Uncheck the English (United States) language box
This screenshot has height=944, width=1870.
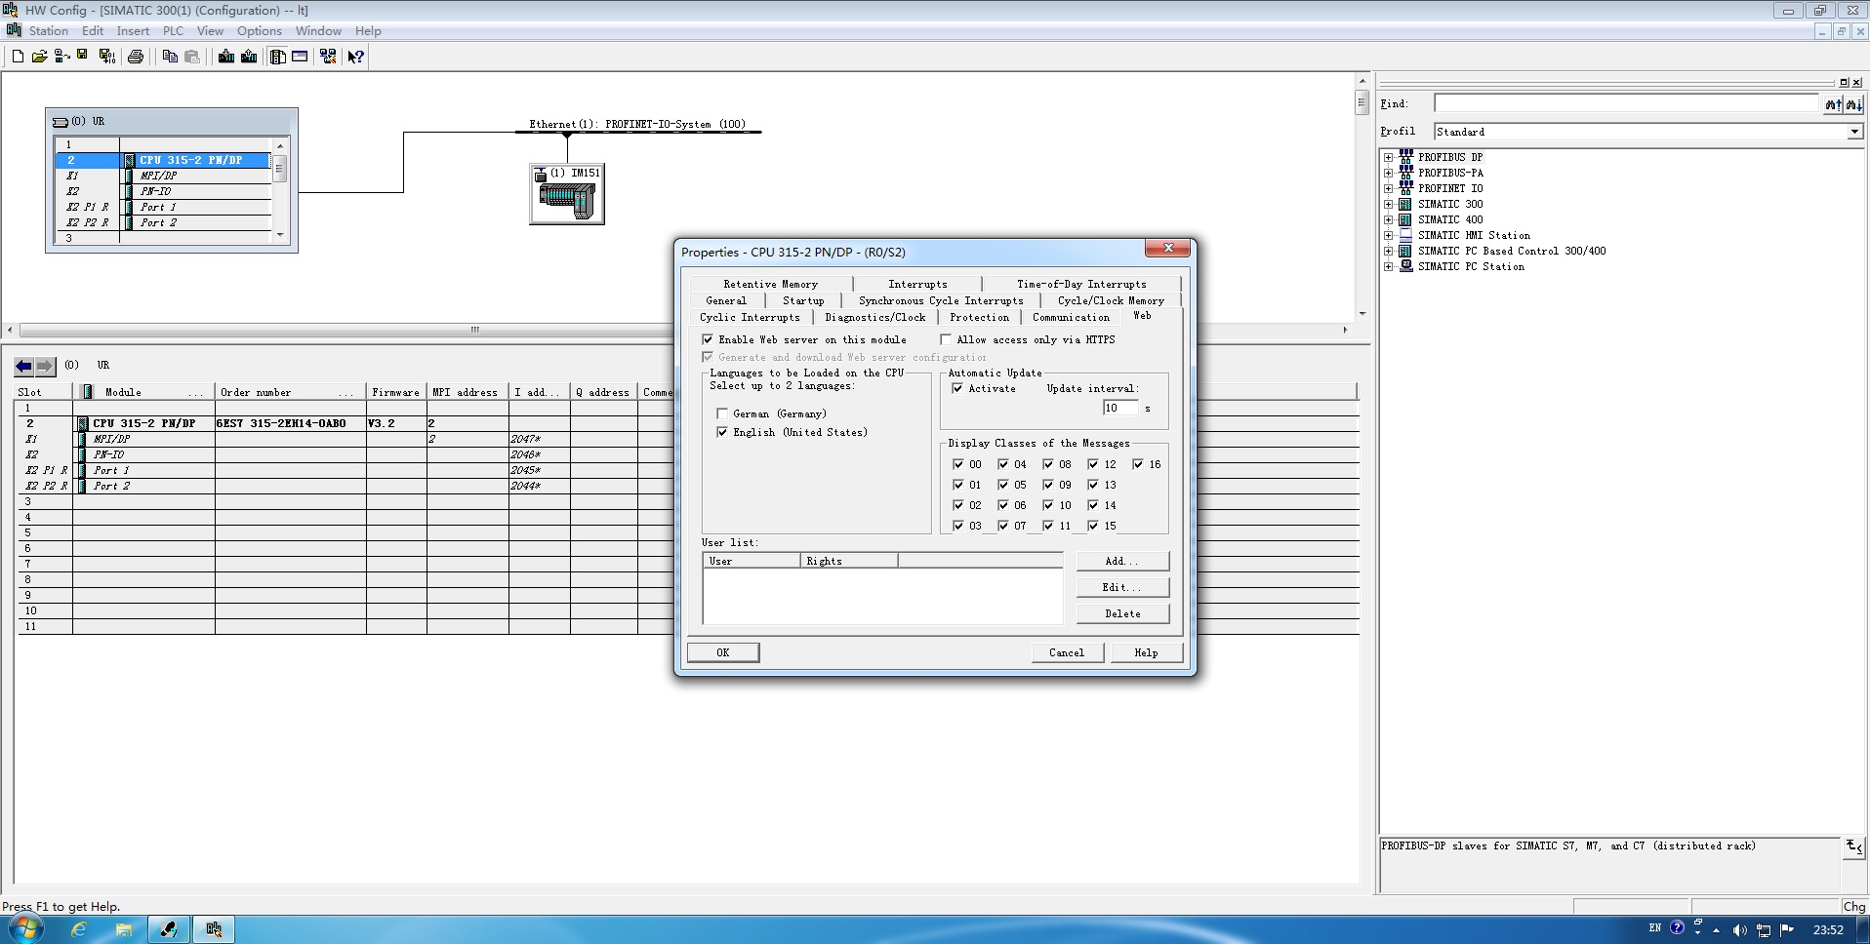[x=722, y=432]
